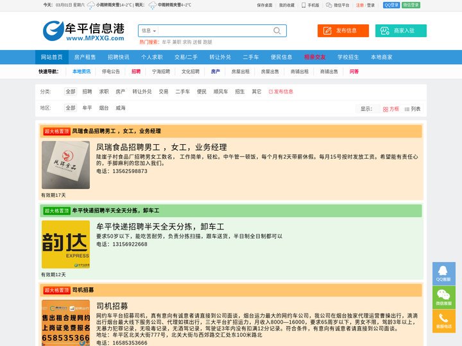462x346 pixels.
Task: Click the orange 发布信息 button
Action: click(x=343, y=31)
